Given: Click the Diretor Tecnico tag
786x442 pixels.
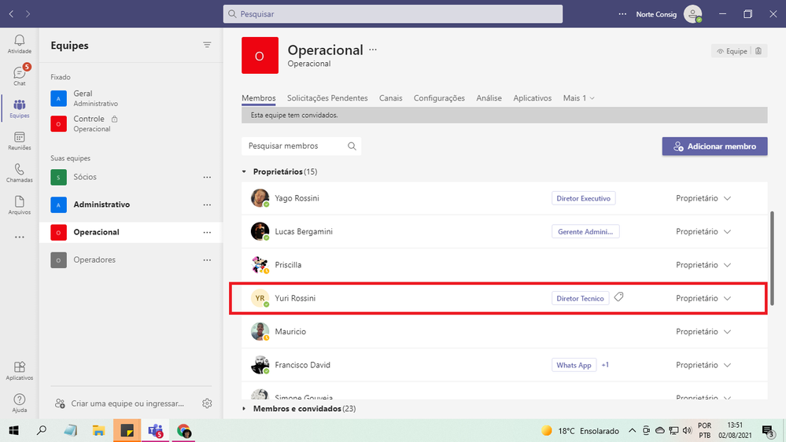Looking at the screenshot, I should [581, 298].
